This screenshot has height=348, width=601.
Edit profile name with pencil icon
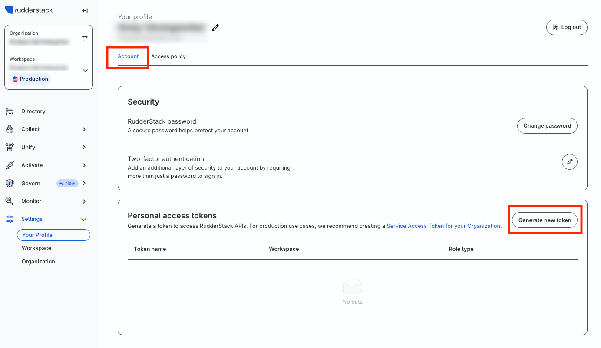tap(215, 28)
